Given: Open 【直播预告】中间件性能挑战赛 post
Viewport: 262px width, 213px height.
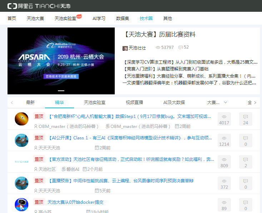Looking at the screenshot, I should [x=121, y=181].
